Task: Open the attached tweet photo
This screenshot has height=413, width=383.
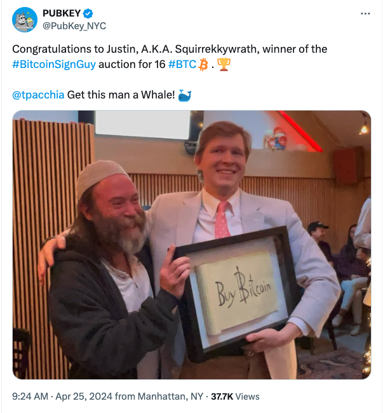Action: tap(192, 245)
